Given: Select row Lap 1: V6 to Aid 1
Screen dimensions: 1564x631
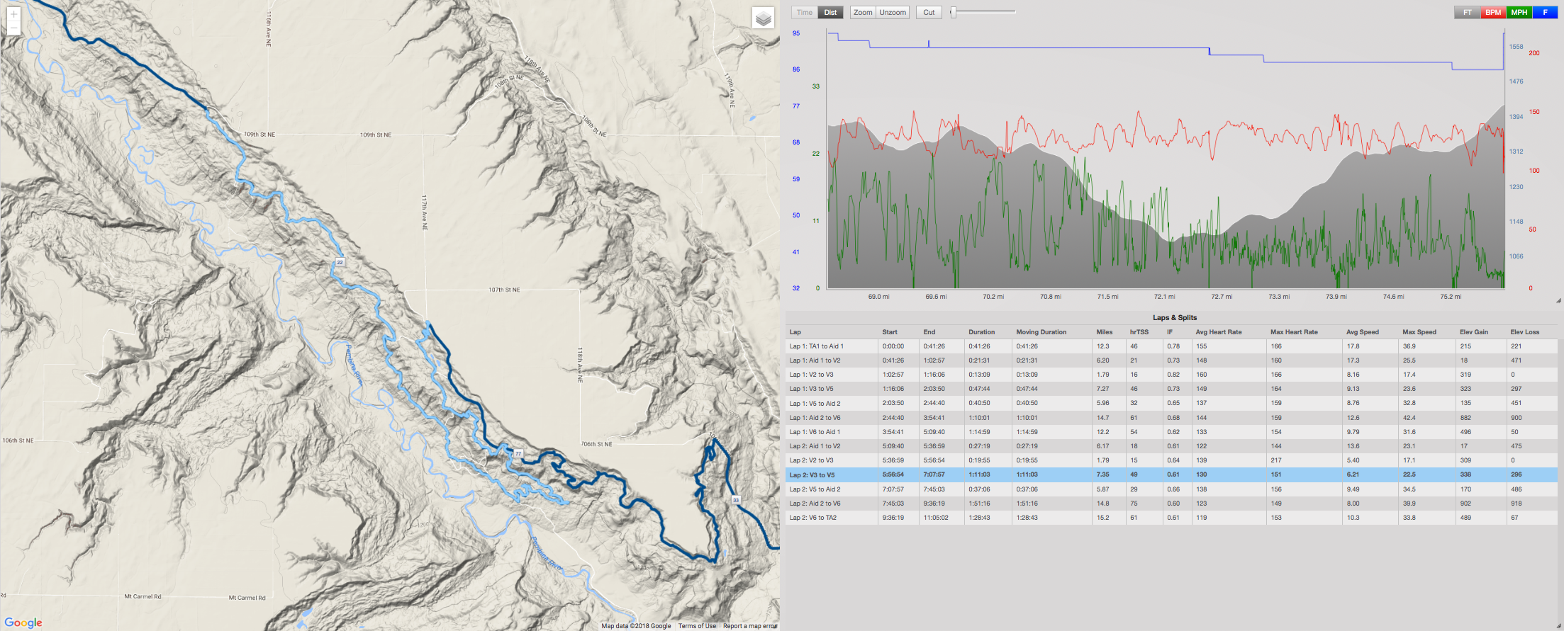Looking at the screenshot, I should click(1171, 432).
